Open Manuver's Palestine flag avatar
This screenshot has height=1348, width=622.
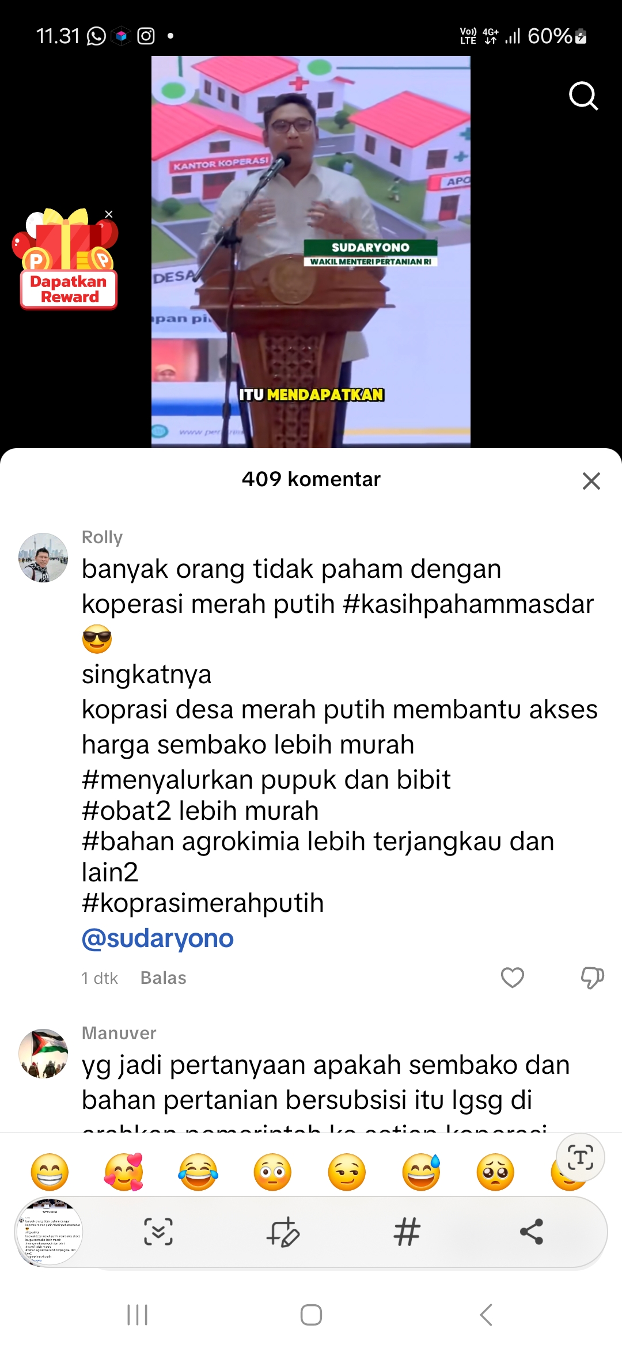[x=43, y=1054]
